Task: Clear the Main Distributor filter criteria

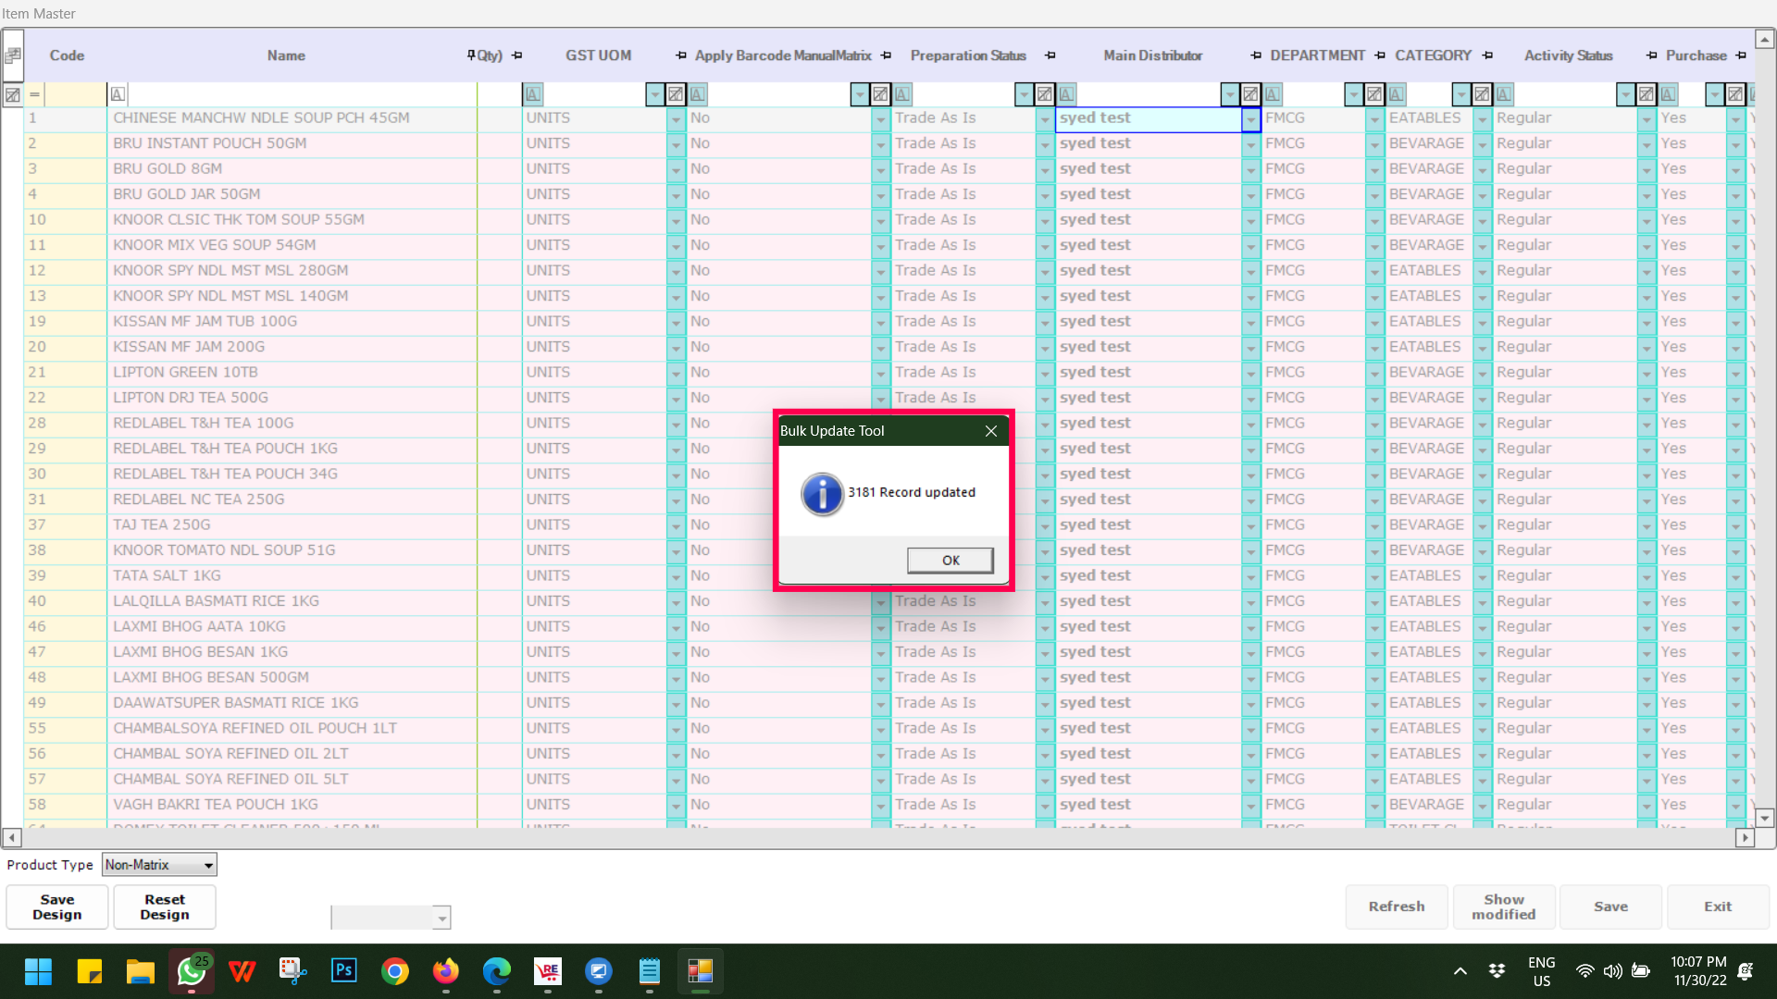Action: click(1250, 94)
